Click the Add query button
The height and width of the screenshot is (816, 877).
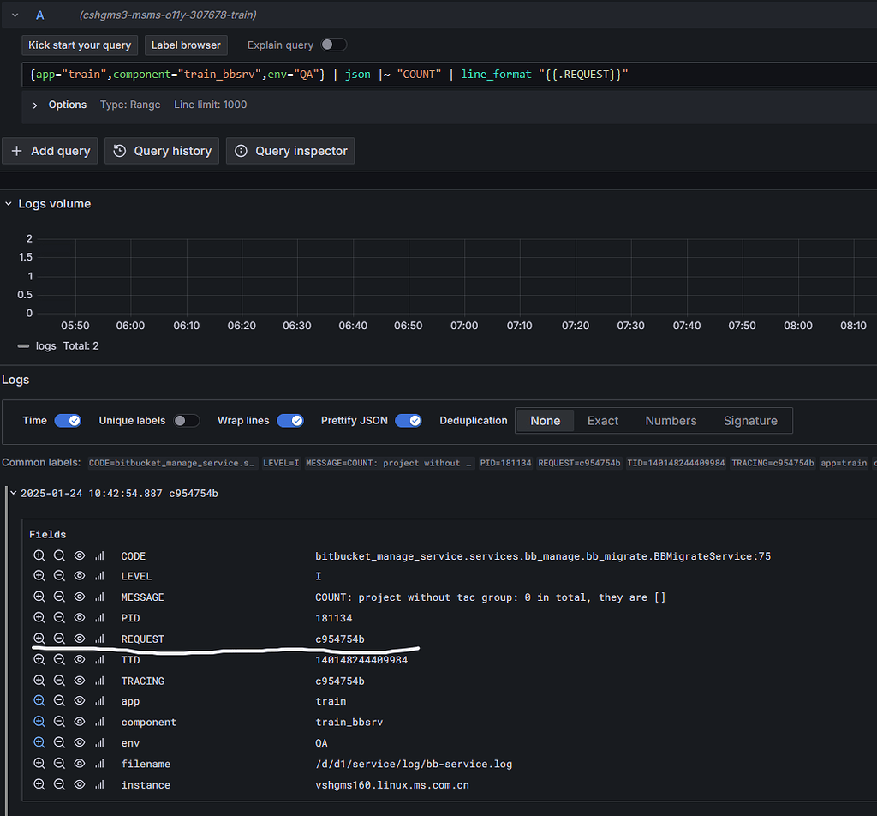click(x=50, y=150)
